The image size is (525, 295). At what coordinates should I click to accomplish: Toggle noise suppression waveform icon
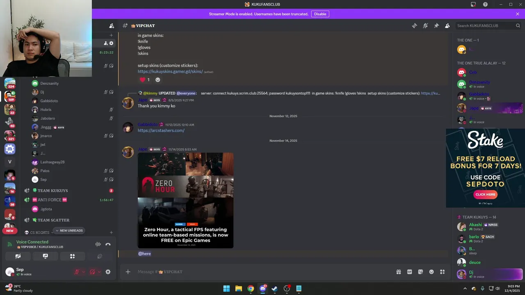pyautogui.click(x=98, y=244)
